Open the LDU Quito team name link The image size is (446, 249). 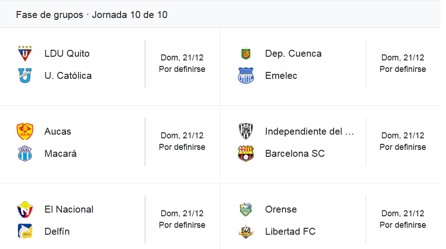point(67,53)
